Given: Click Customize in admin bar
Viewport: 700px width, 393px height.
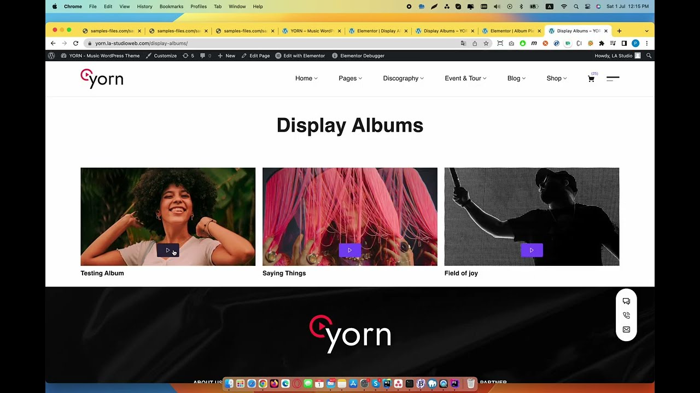Looking at the screenshot, I should pos(161,56).
